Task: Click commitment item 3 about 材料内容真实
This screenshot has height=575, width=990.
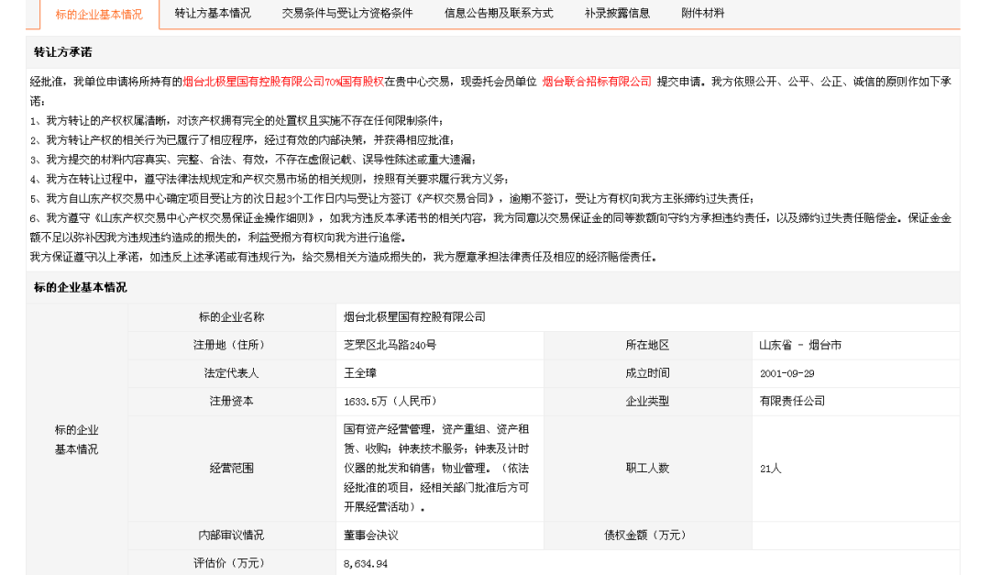Action: (253, 160)
